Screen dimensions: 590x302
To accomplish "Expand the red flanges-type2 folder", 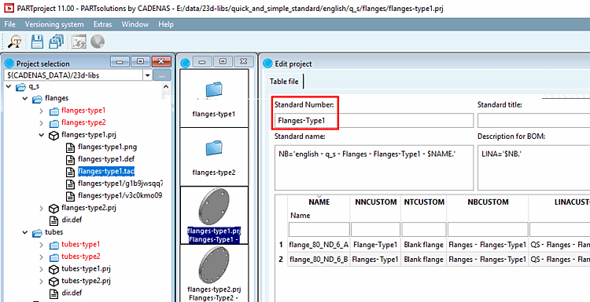I will click(x=42, y=122).
